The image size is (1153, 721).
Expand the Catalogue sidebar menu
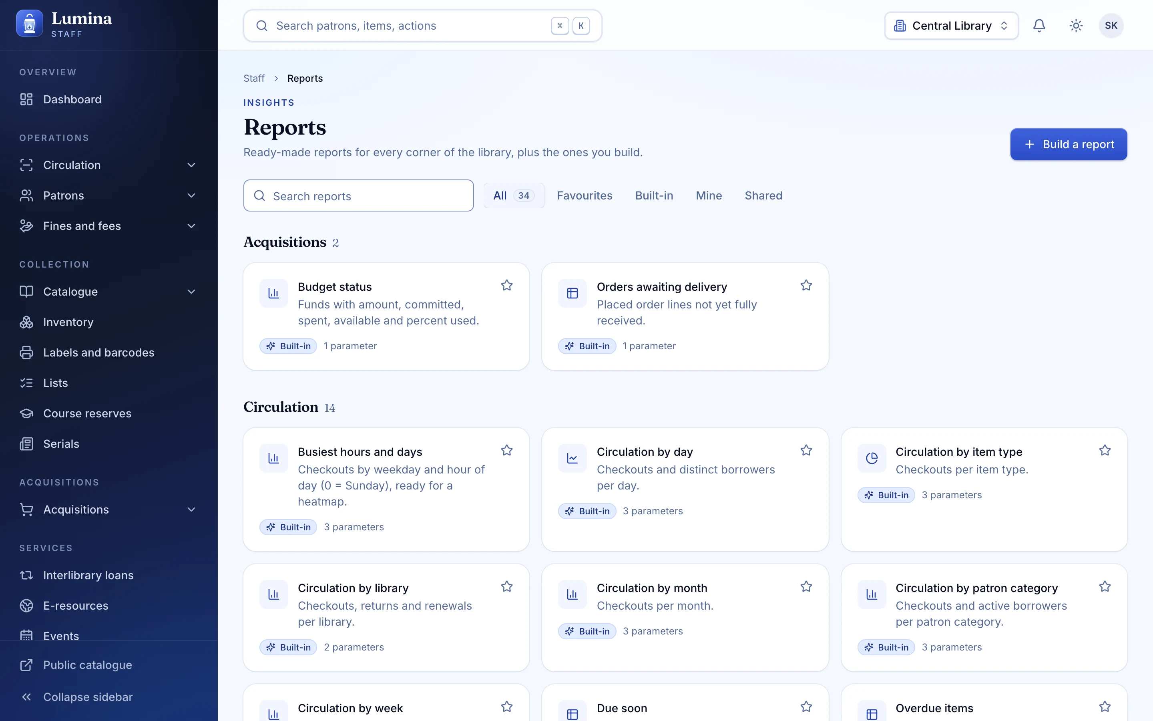pyautogui.click(x=108, y=291)
